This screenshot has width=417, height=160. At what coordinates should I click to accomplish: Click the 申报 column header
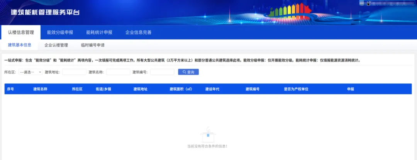coord(351,89)
